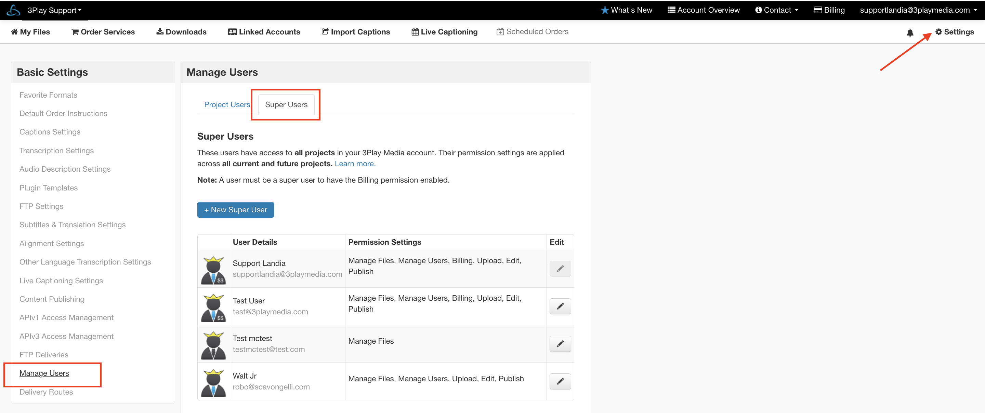Click Walt Jr's avatar icon
The width and height of the screenshot is (985, 413).
tap(213, 383)
